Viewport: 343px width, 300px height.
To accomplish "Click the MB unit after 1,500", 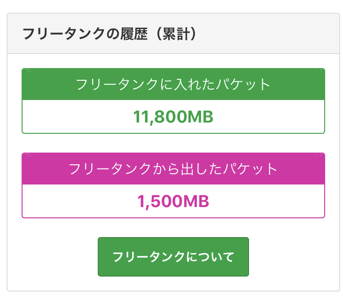I will tap(195, 201).
